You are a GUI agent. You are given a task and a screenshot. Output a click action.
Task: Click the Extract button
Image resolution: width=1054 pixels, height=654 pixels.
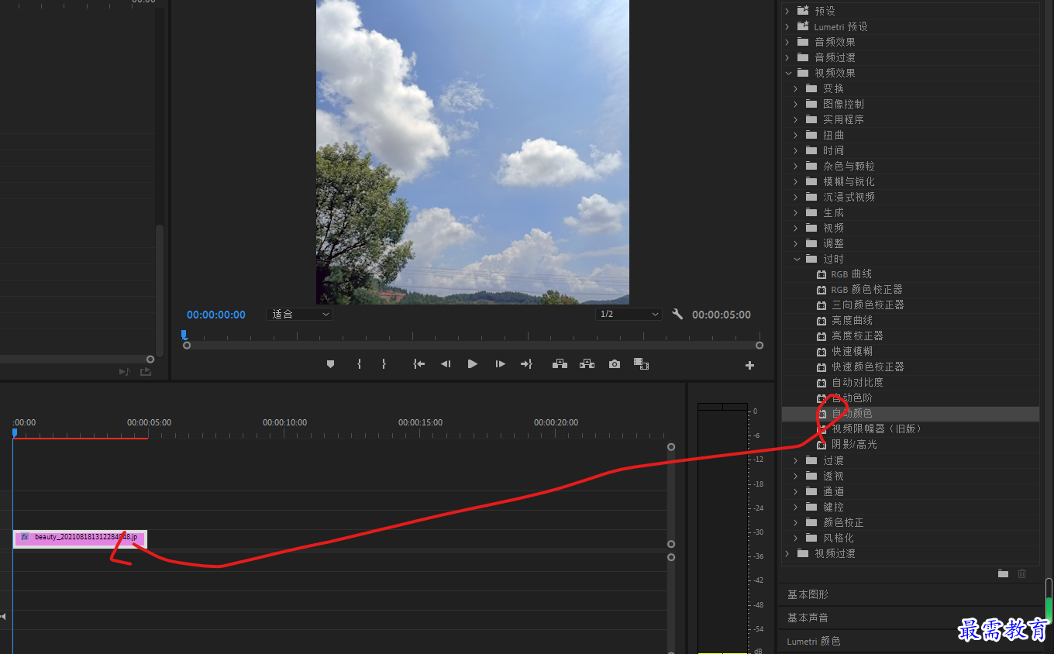tap(587, 364)
